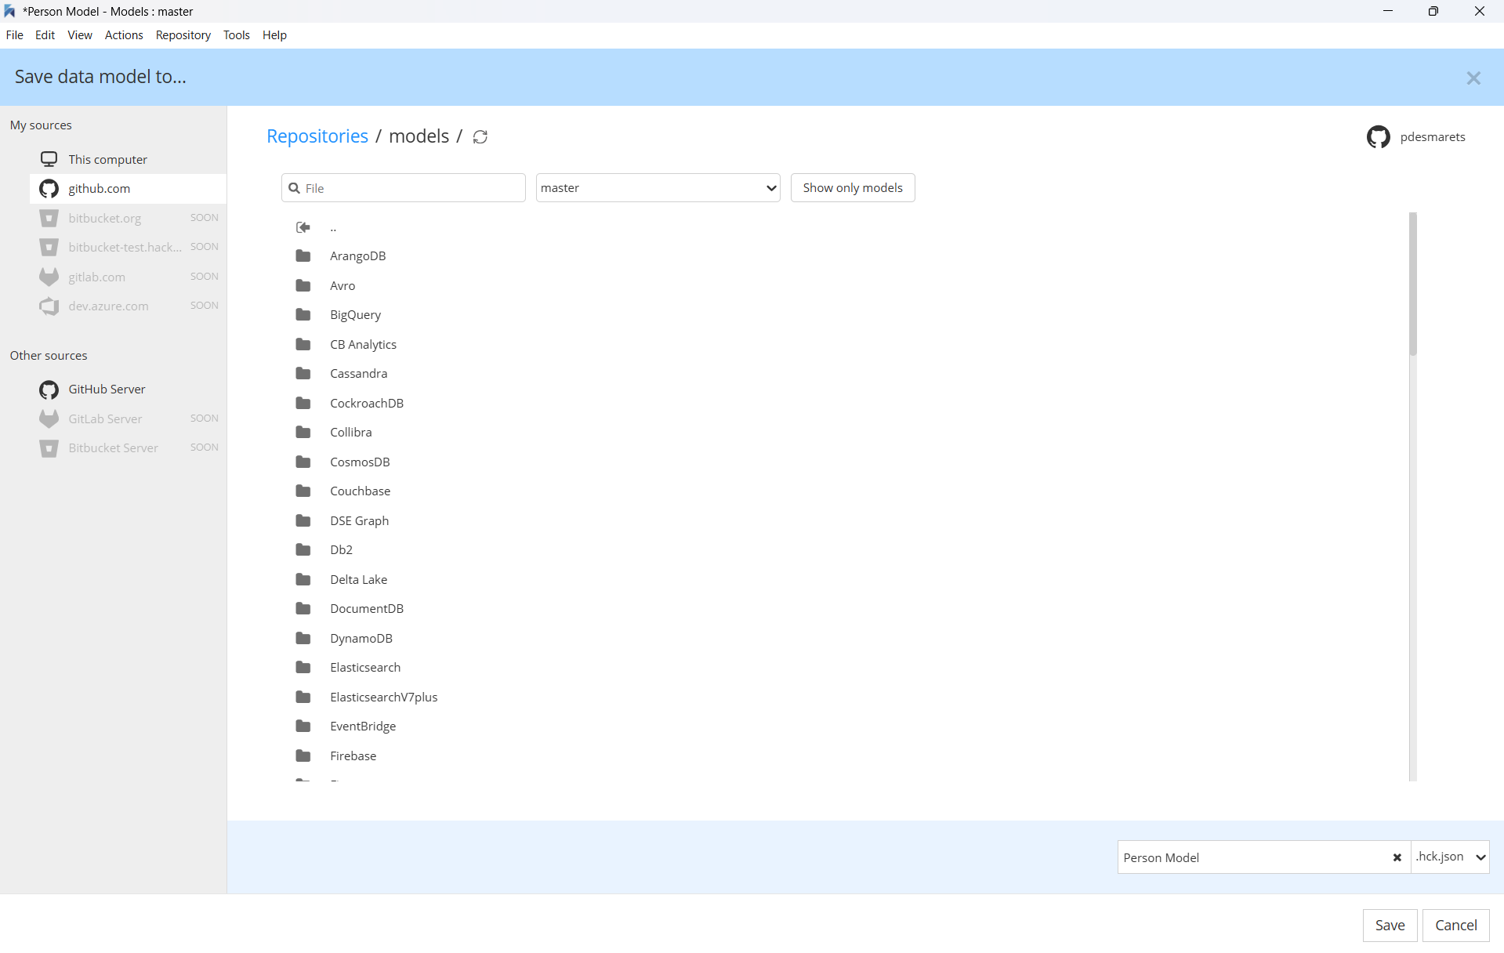Viewport: 1504px width, 953px height.
Task: Click the CosmosDB folder icon
Action: (x=303, y=462)
